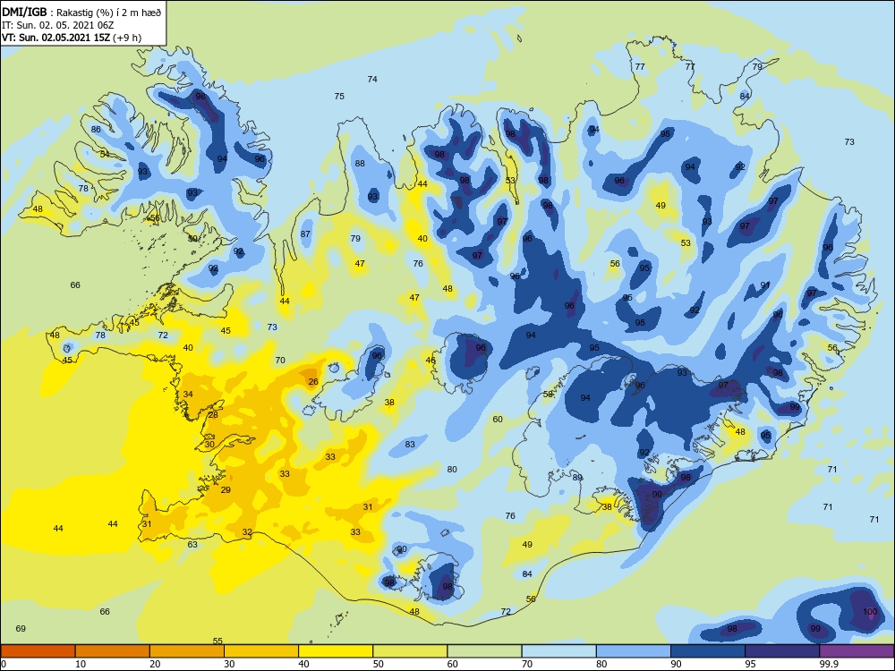
Task: Click the "69" humidity value over the sea
Action: tap(21, 629)
